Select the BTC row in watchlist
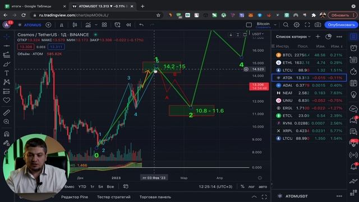The width and height of the screenshot is (359, 202). (309, 55)
